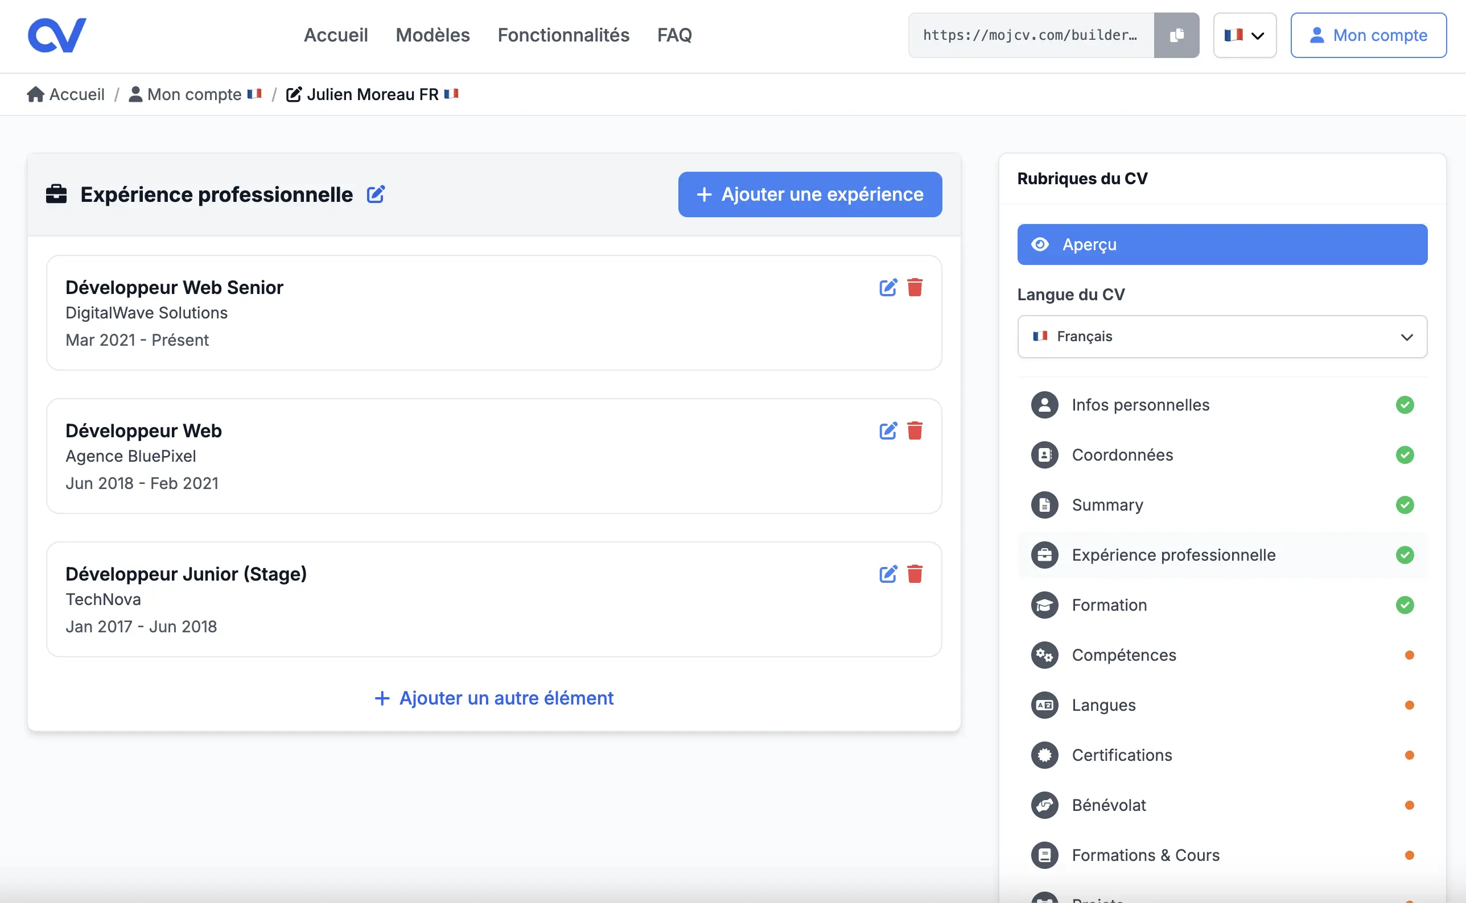This screenshot has width=1466, height=903.
Task: Click the briefcase icon in Expérience professionnelle header
Action: click(x=57, y=193)
